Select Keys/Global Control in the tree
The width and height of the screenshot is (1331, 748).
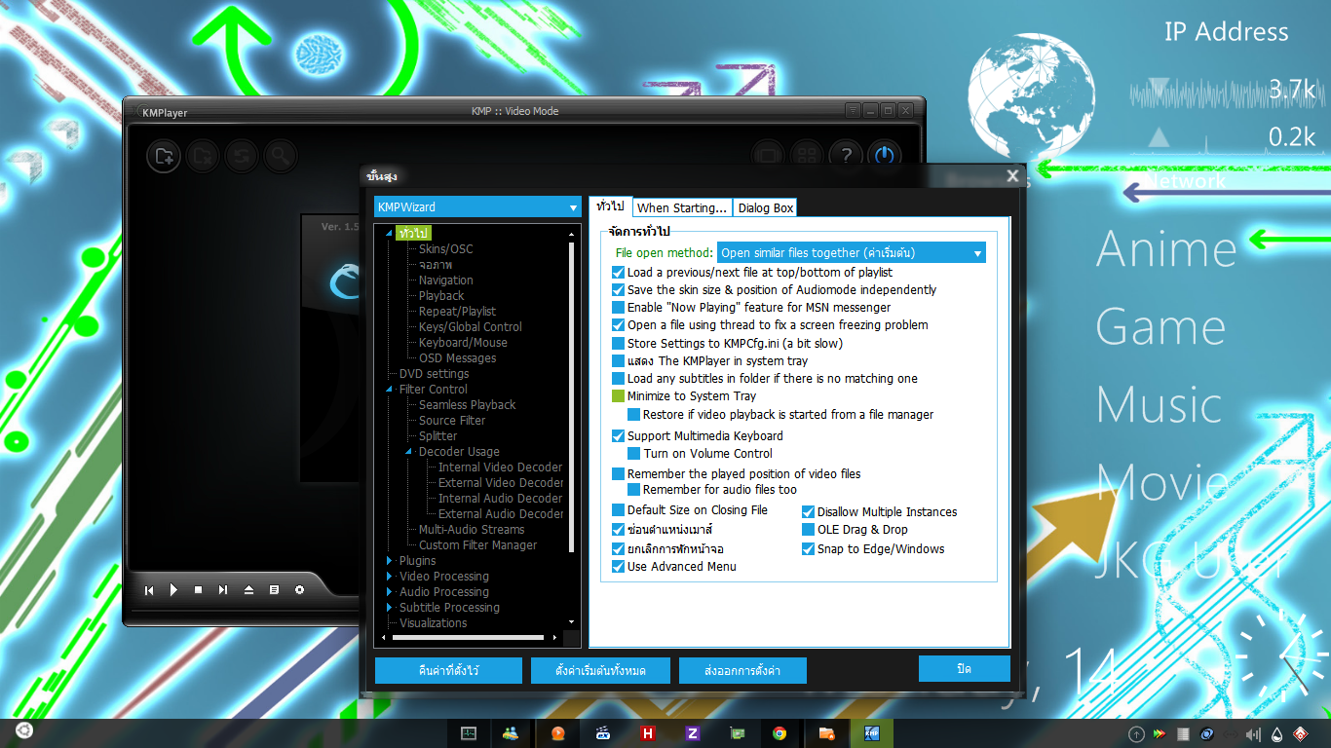pyautogui.click(x=471, y=327)
